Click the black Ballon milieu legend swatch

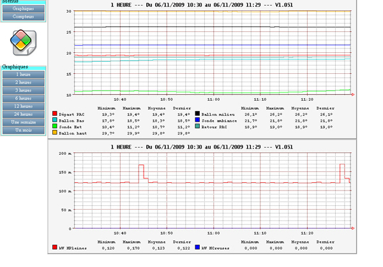tap(197, 113)
